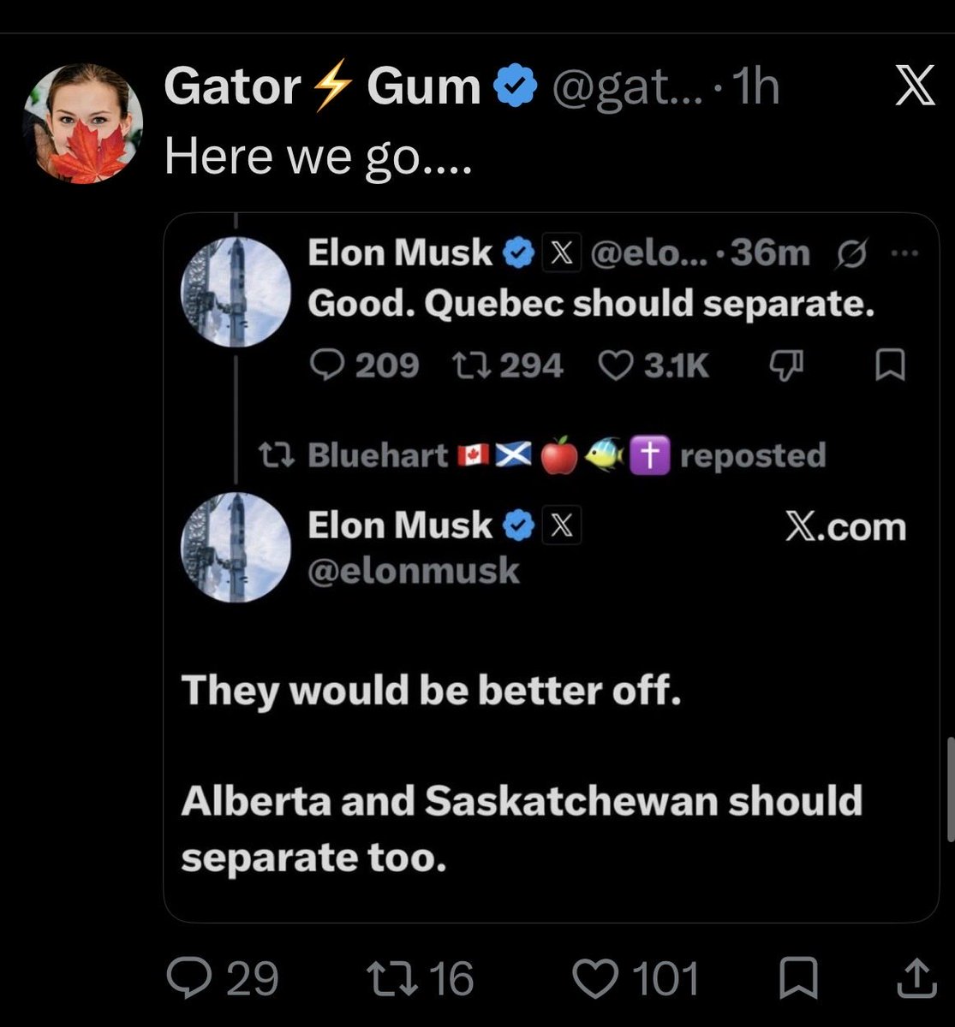Bookmark the Quebec should separate post

(890, 365)
